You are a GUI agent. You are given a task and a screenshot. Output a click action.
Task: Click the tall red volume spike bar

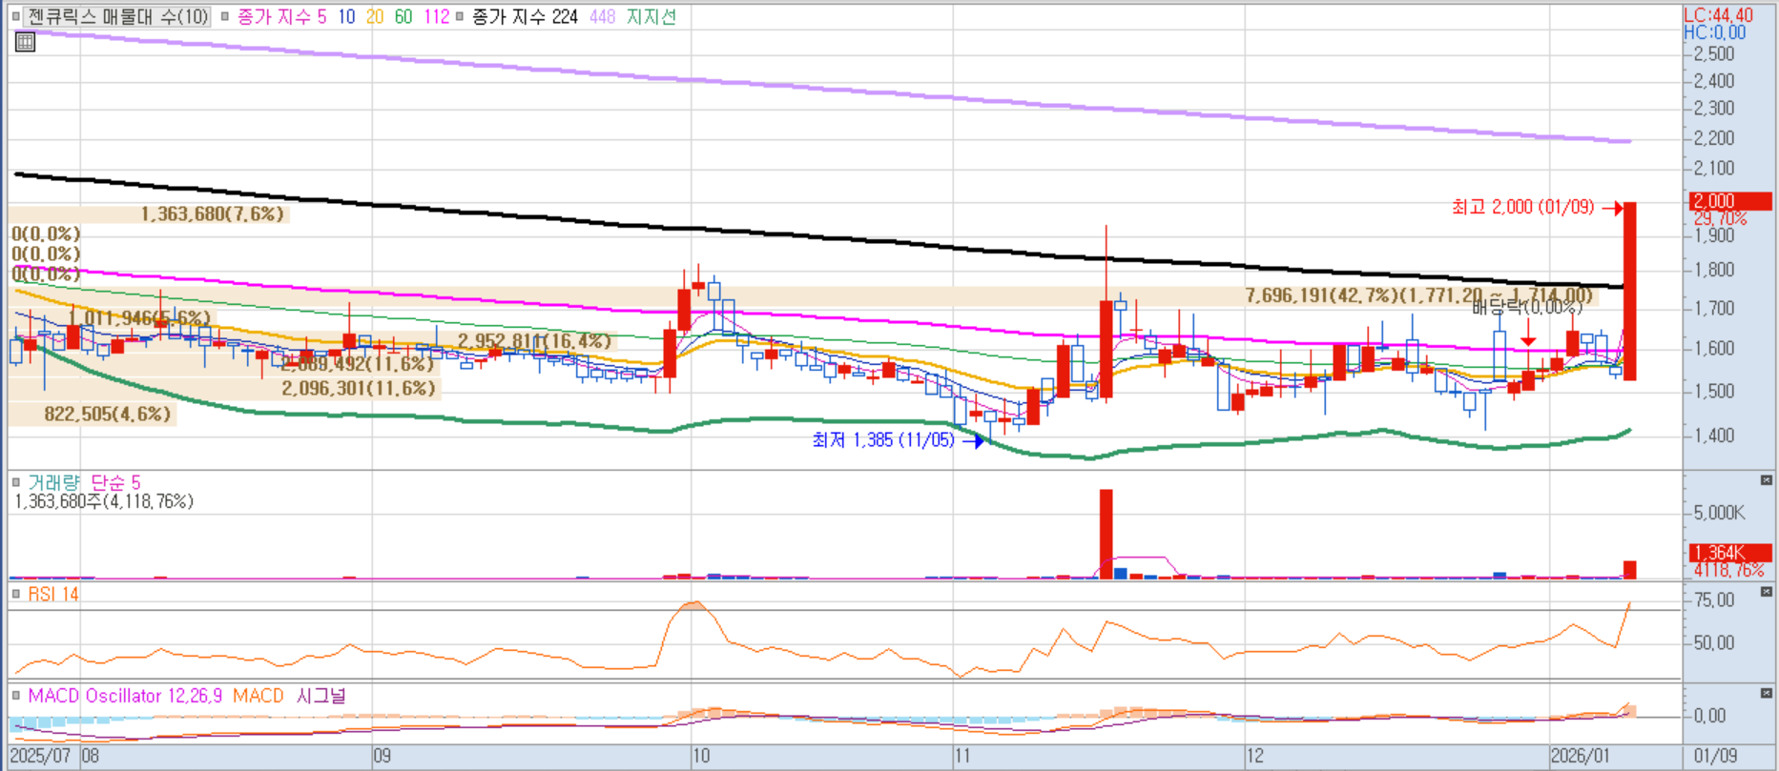1107,534
